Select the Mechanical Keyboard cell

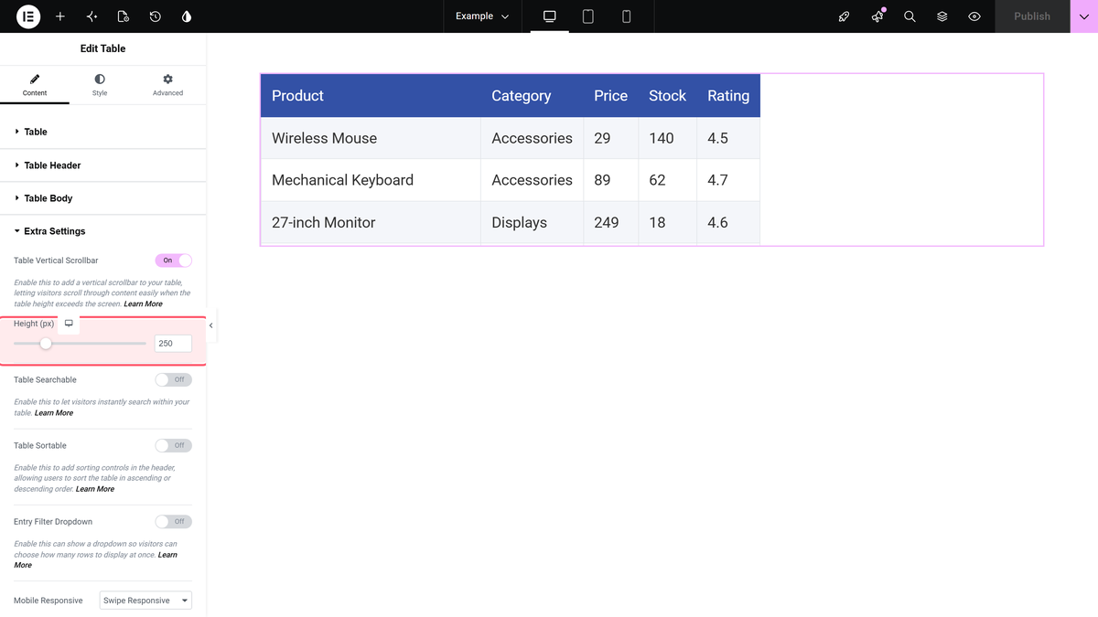[371, 180]
